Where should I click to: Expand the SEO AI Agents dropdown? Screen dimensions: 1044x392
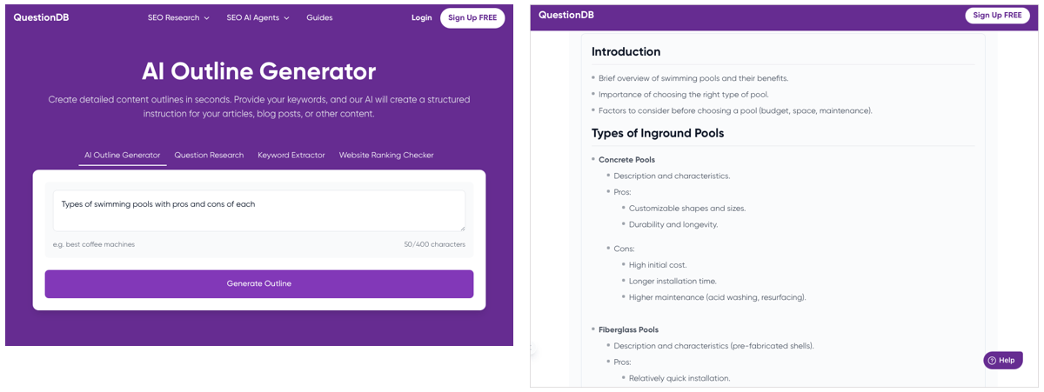click(258, 17)
